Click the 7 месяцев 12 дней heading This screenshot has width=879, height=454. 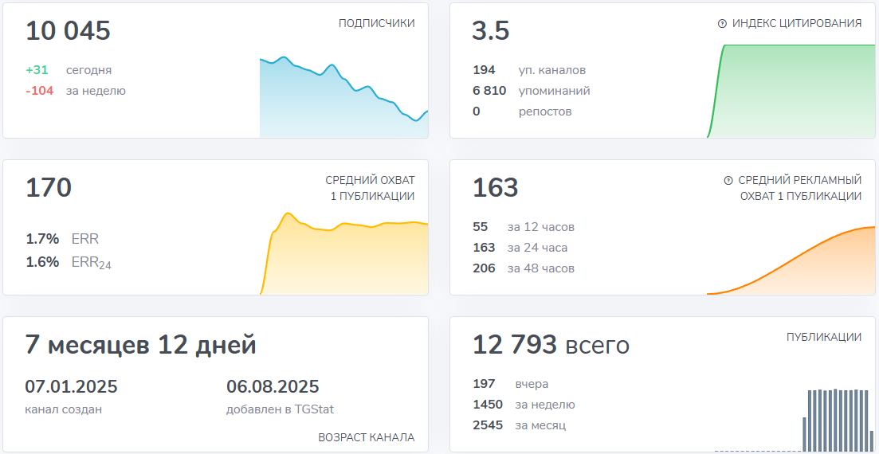click(x=141, y=344)
